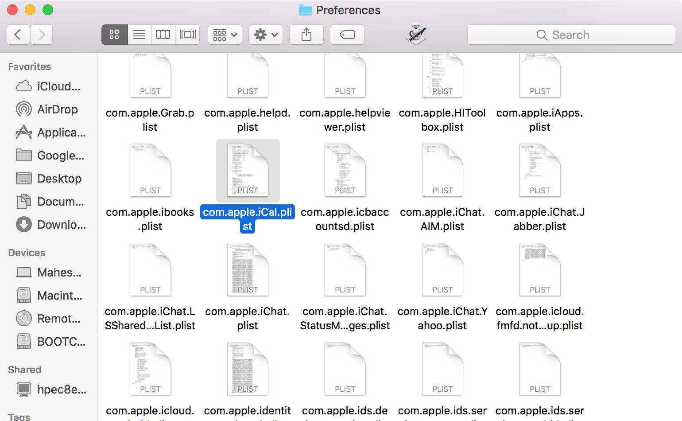682x421 pixels.
Task: Click the Preferences folder title icon
Action: point(305,10)
